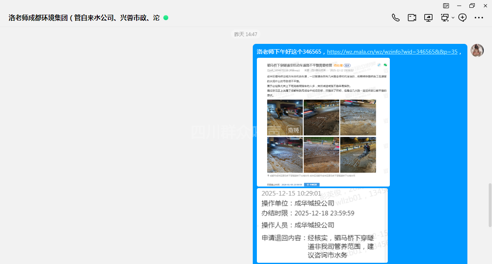This screenshot has width=492, height=264.
Task: Open the 成华城投公司 work order screenshot
Action: 322,225
